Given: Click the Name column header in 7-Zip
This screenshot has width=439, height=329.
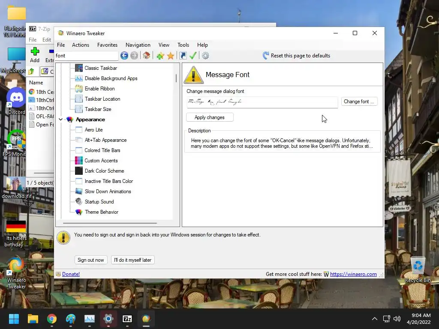Looking at the screenshot, I should (36, 83).
